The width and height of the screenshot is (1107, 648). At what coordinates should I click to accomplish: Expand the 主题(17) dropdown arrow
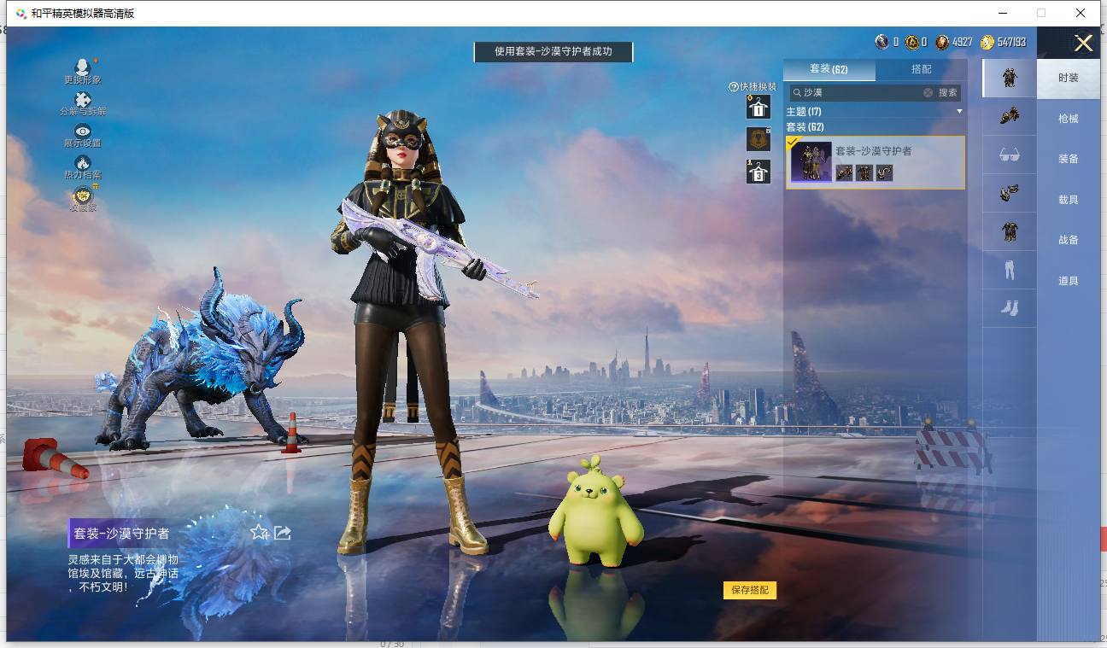coord(959,112)
